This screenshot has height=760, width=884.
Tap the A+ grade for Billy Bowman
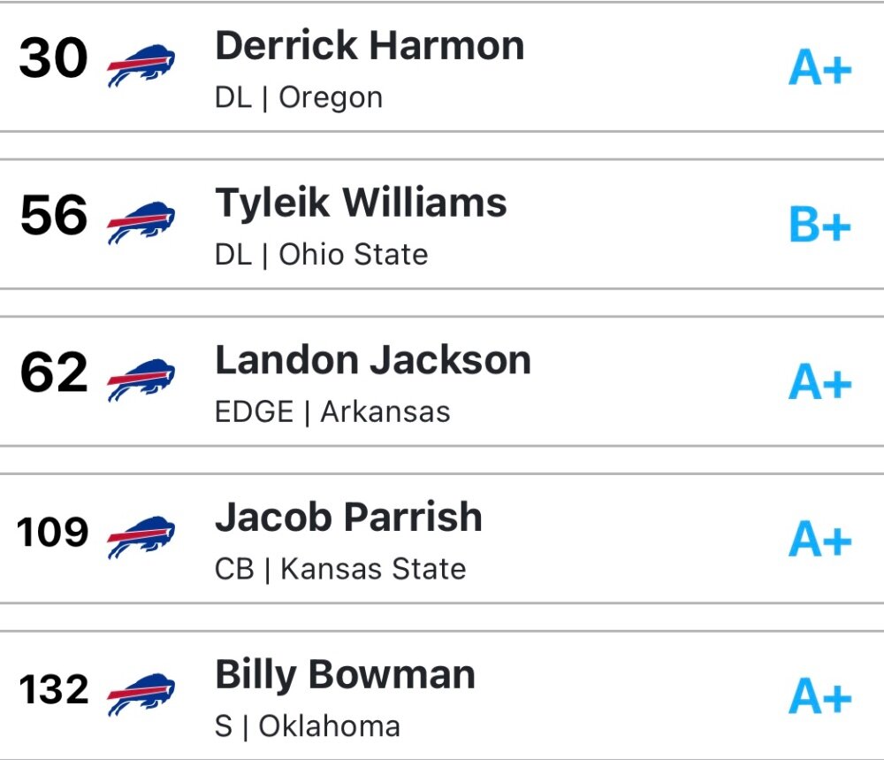click(x=820, y=696)
